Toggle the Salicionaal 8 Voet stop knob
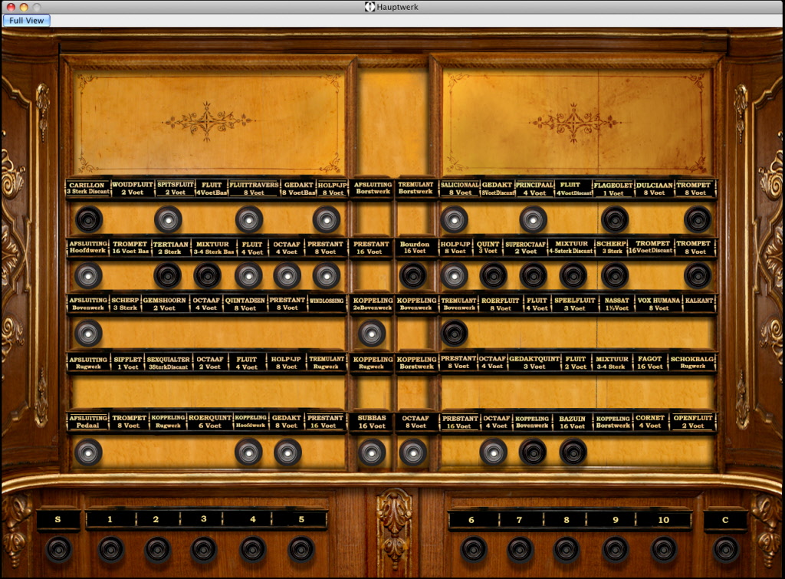Viewport: 785px width, 579px height. (454, 219)
